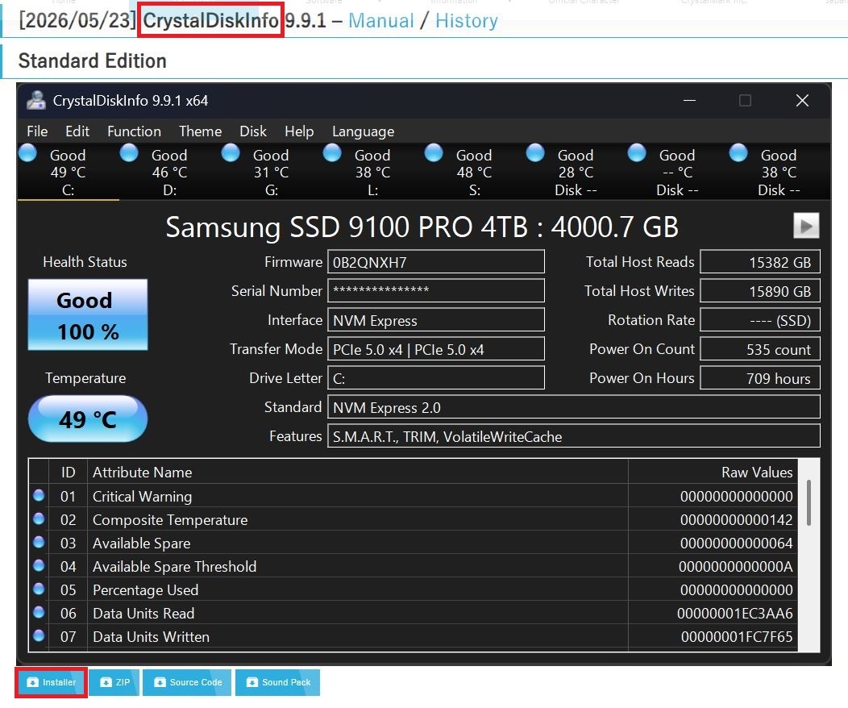Click the Drive Letter C: field

click(x=436, y=378)
